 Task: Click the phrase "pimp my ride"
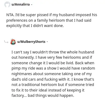[23, 69]
